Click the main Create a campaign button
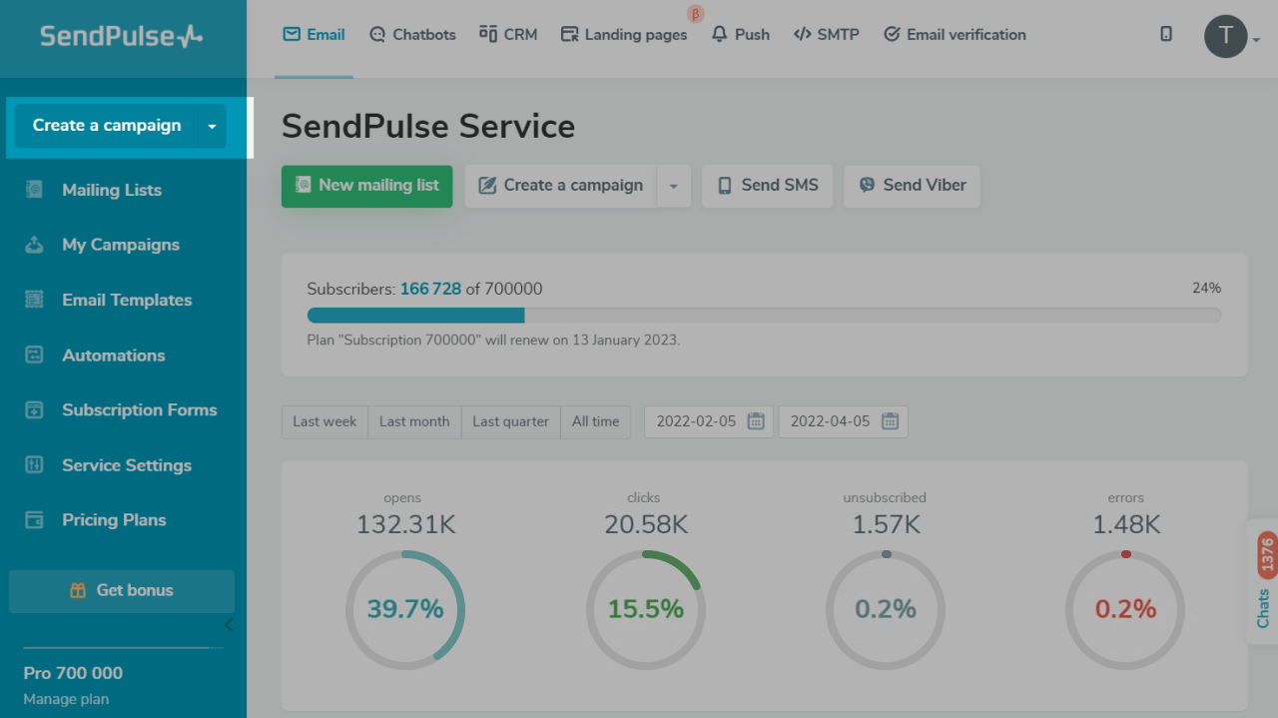This screenshot has height=718, width=1278. [561, 186]
